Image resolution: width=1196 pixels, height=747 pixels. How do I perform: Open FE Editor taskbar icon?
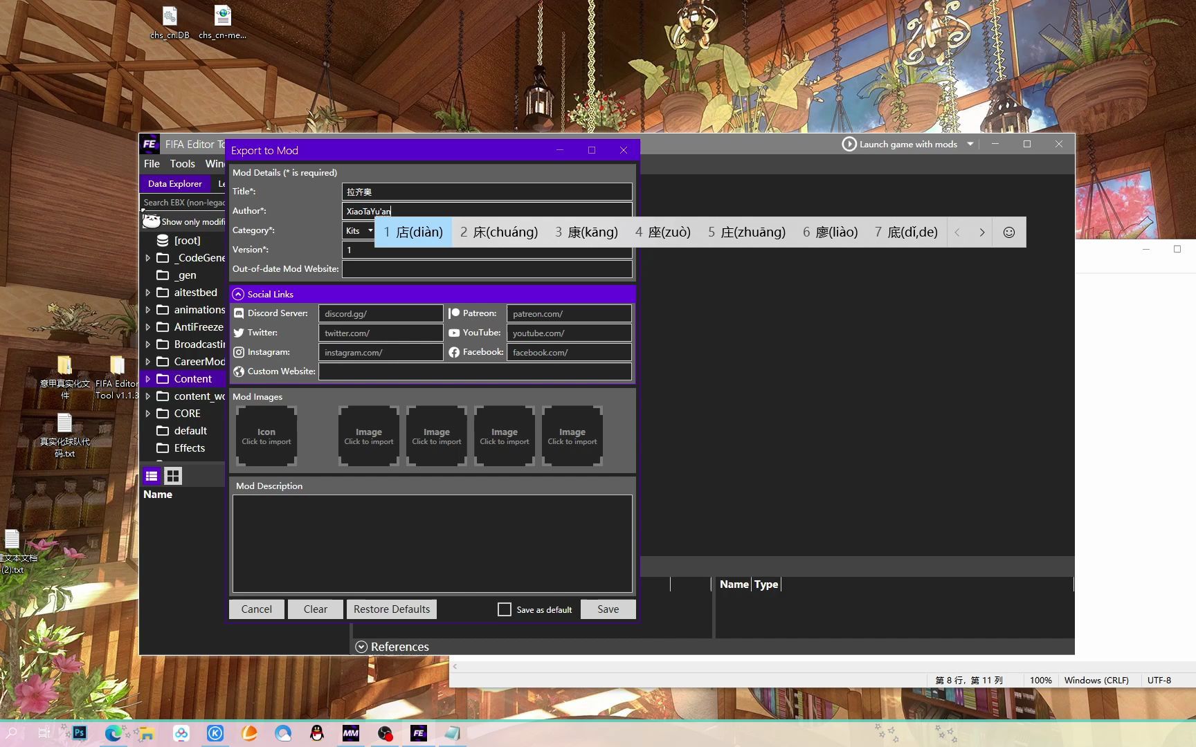419,733
